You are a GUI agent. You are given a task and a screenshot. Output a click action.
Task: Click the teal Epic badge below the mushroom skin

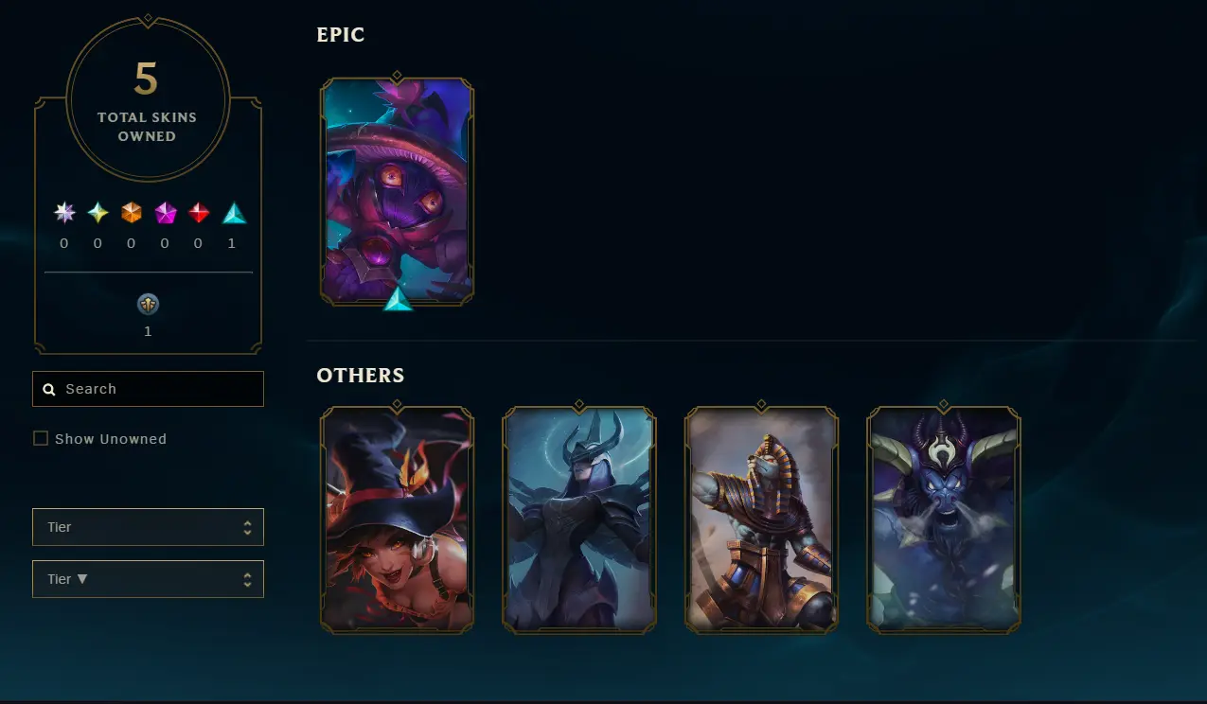pos(399,299)
